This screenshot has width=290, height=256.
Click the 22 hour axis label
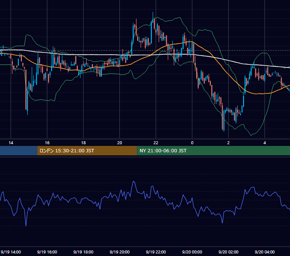(156, 143)
